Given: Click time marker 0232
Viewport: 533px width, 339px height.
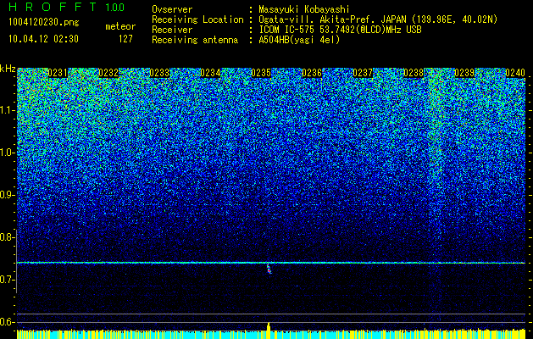Looking at the screenshot, I should tap(108, 73).
